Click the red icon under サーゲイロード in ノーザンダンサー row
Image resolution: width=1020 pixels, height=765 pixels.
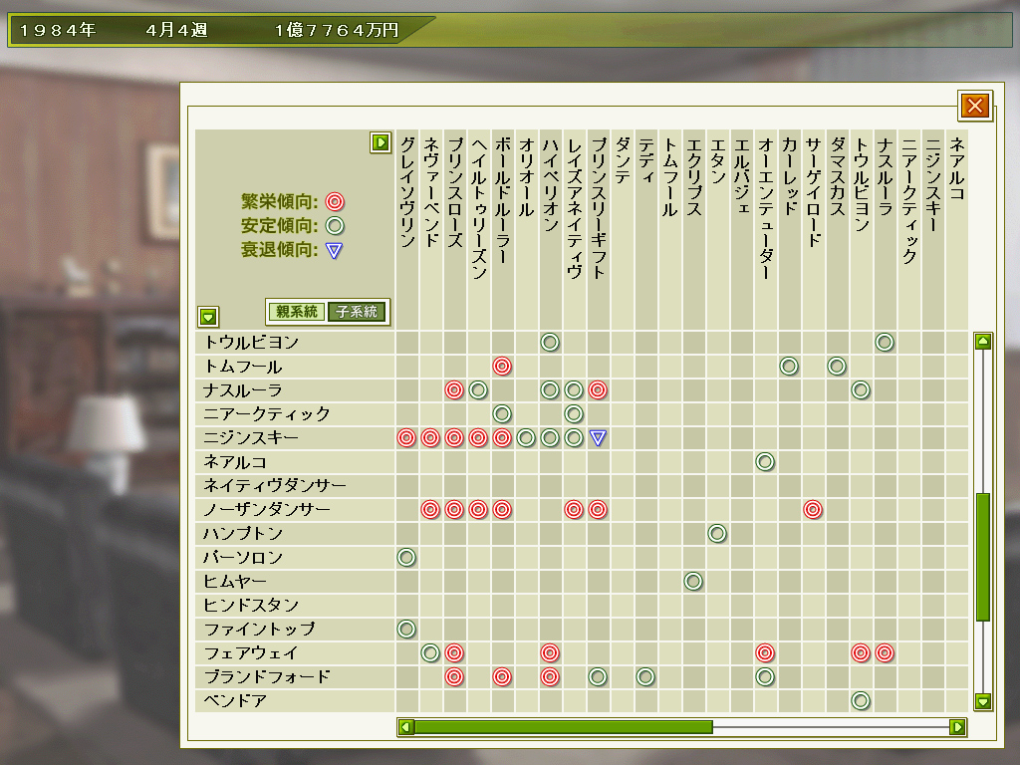click(813, 510)
